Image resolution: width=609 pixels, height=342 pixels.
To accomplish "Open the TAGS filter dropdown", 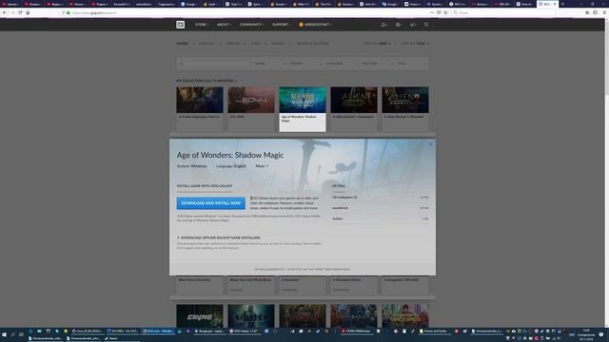I will coord(411,64).
